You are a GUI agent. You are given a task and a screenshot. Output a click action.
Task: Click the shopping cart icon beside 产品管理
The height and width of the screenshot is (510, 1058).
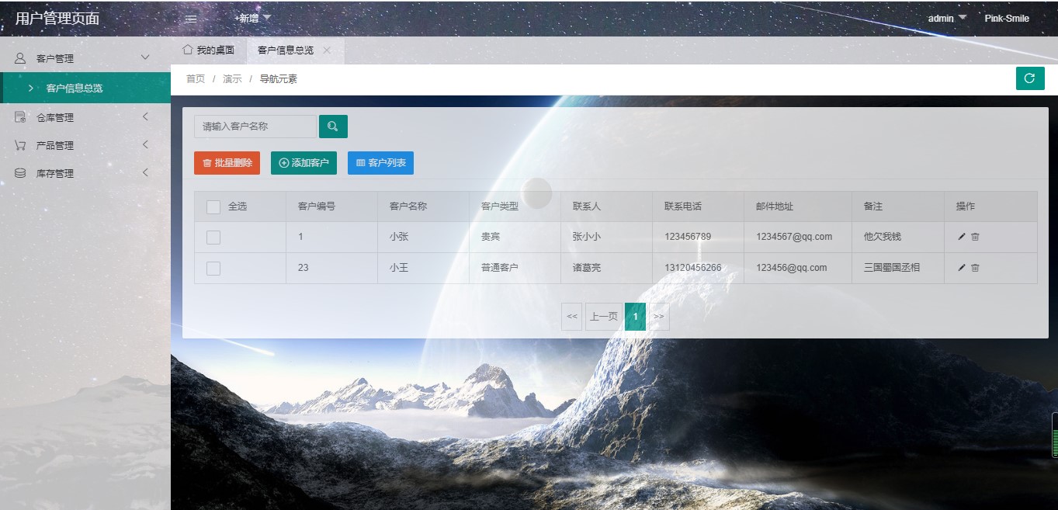click(x=20, y=145)
